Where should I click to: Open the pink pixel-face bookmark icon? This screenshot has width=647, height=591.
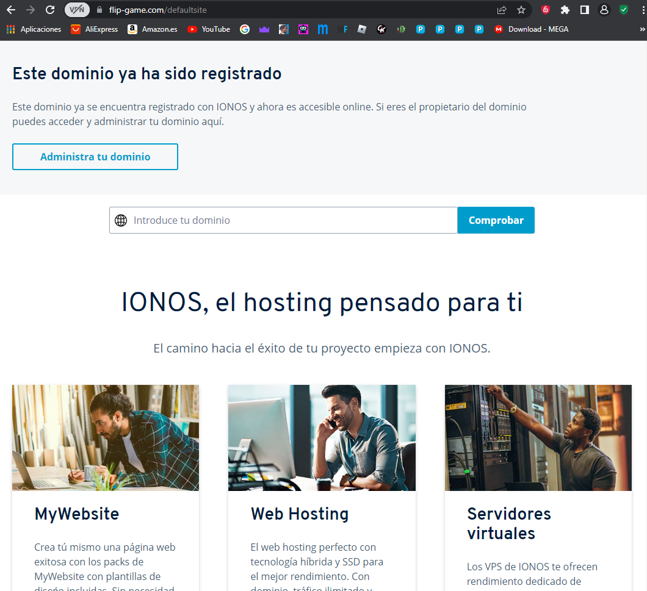[x=303, y=29]
